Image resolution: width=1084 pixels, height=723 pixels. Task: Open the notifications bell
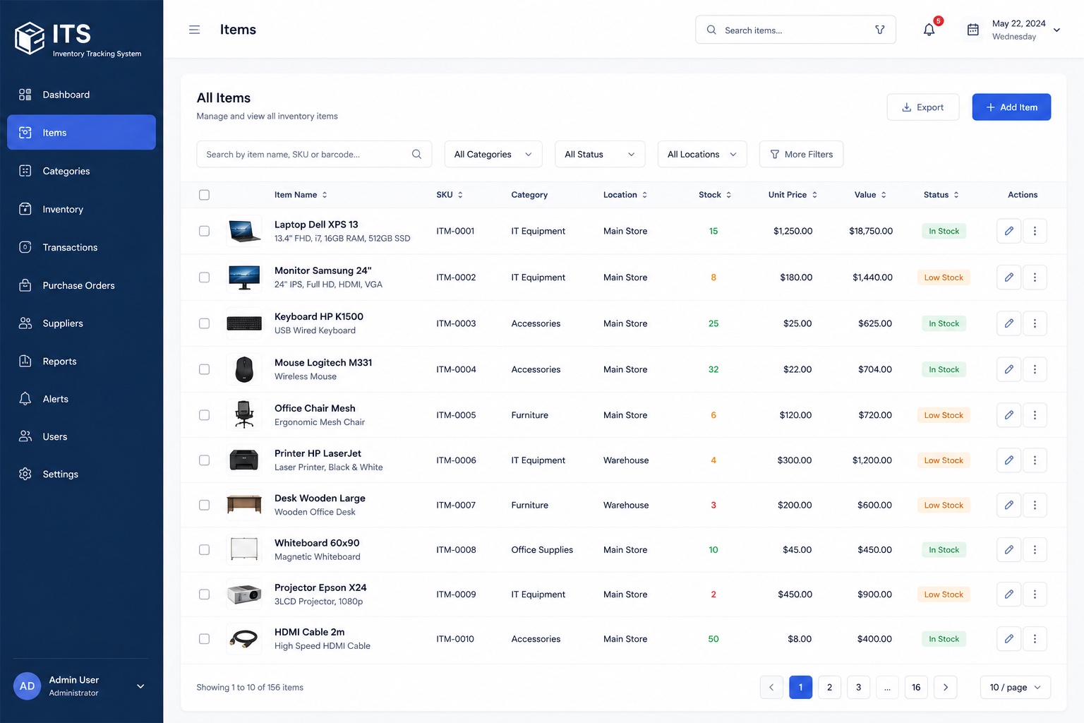coord(929,30)
